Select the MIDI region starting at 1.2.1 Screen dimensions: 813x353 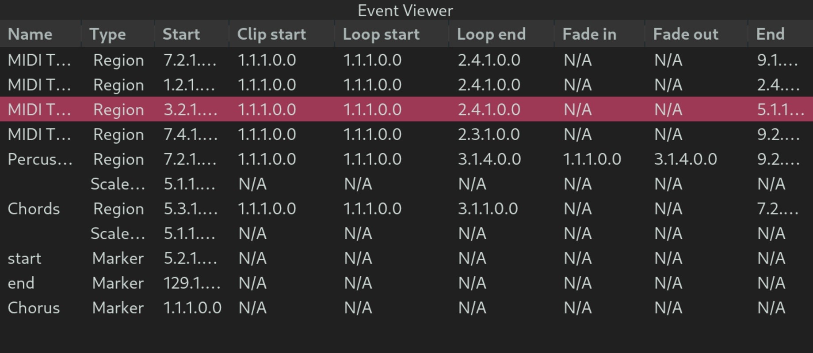point(406,85)
